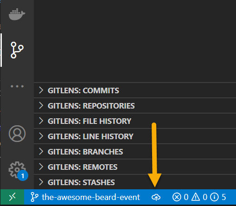Expand the GitLens: Stashes chevron
The image size is (236, 206).
pos(41,182)
